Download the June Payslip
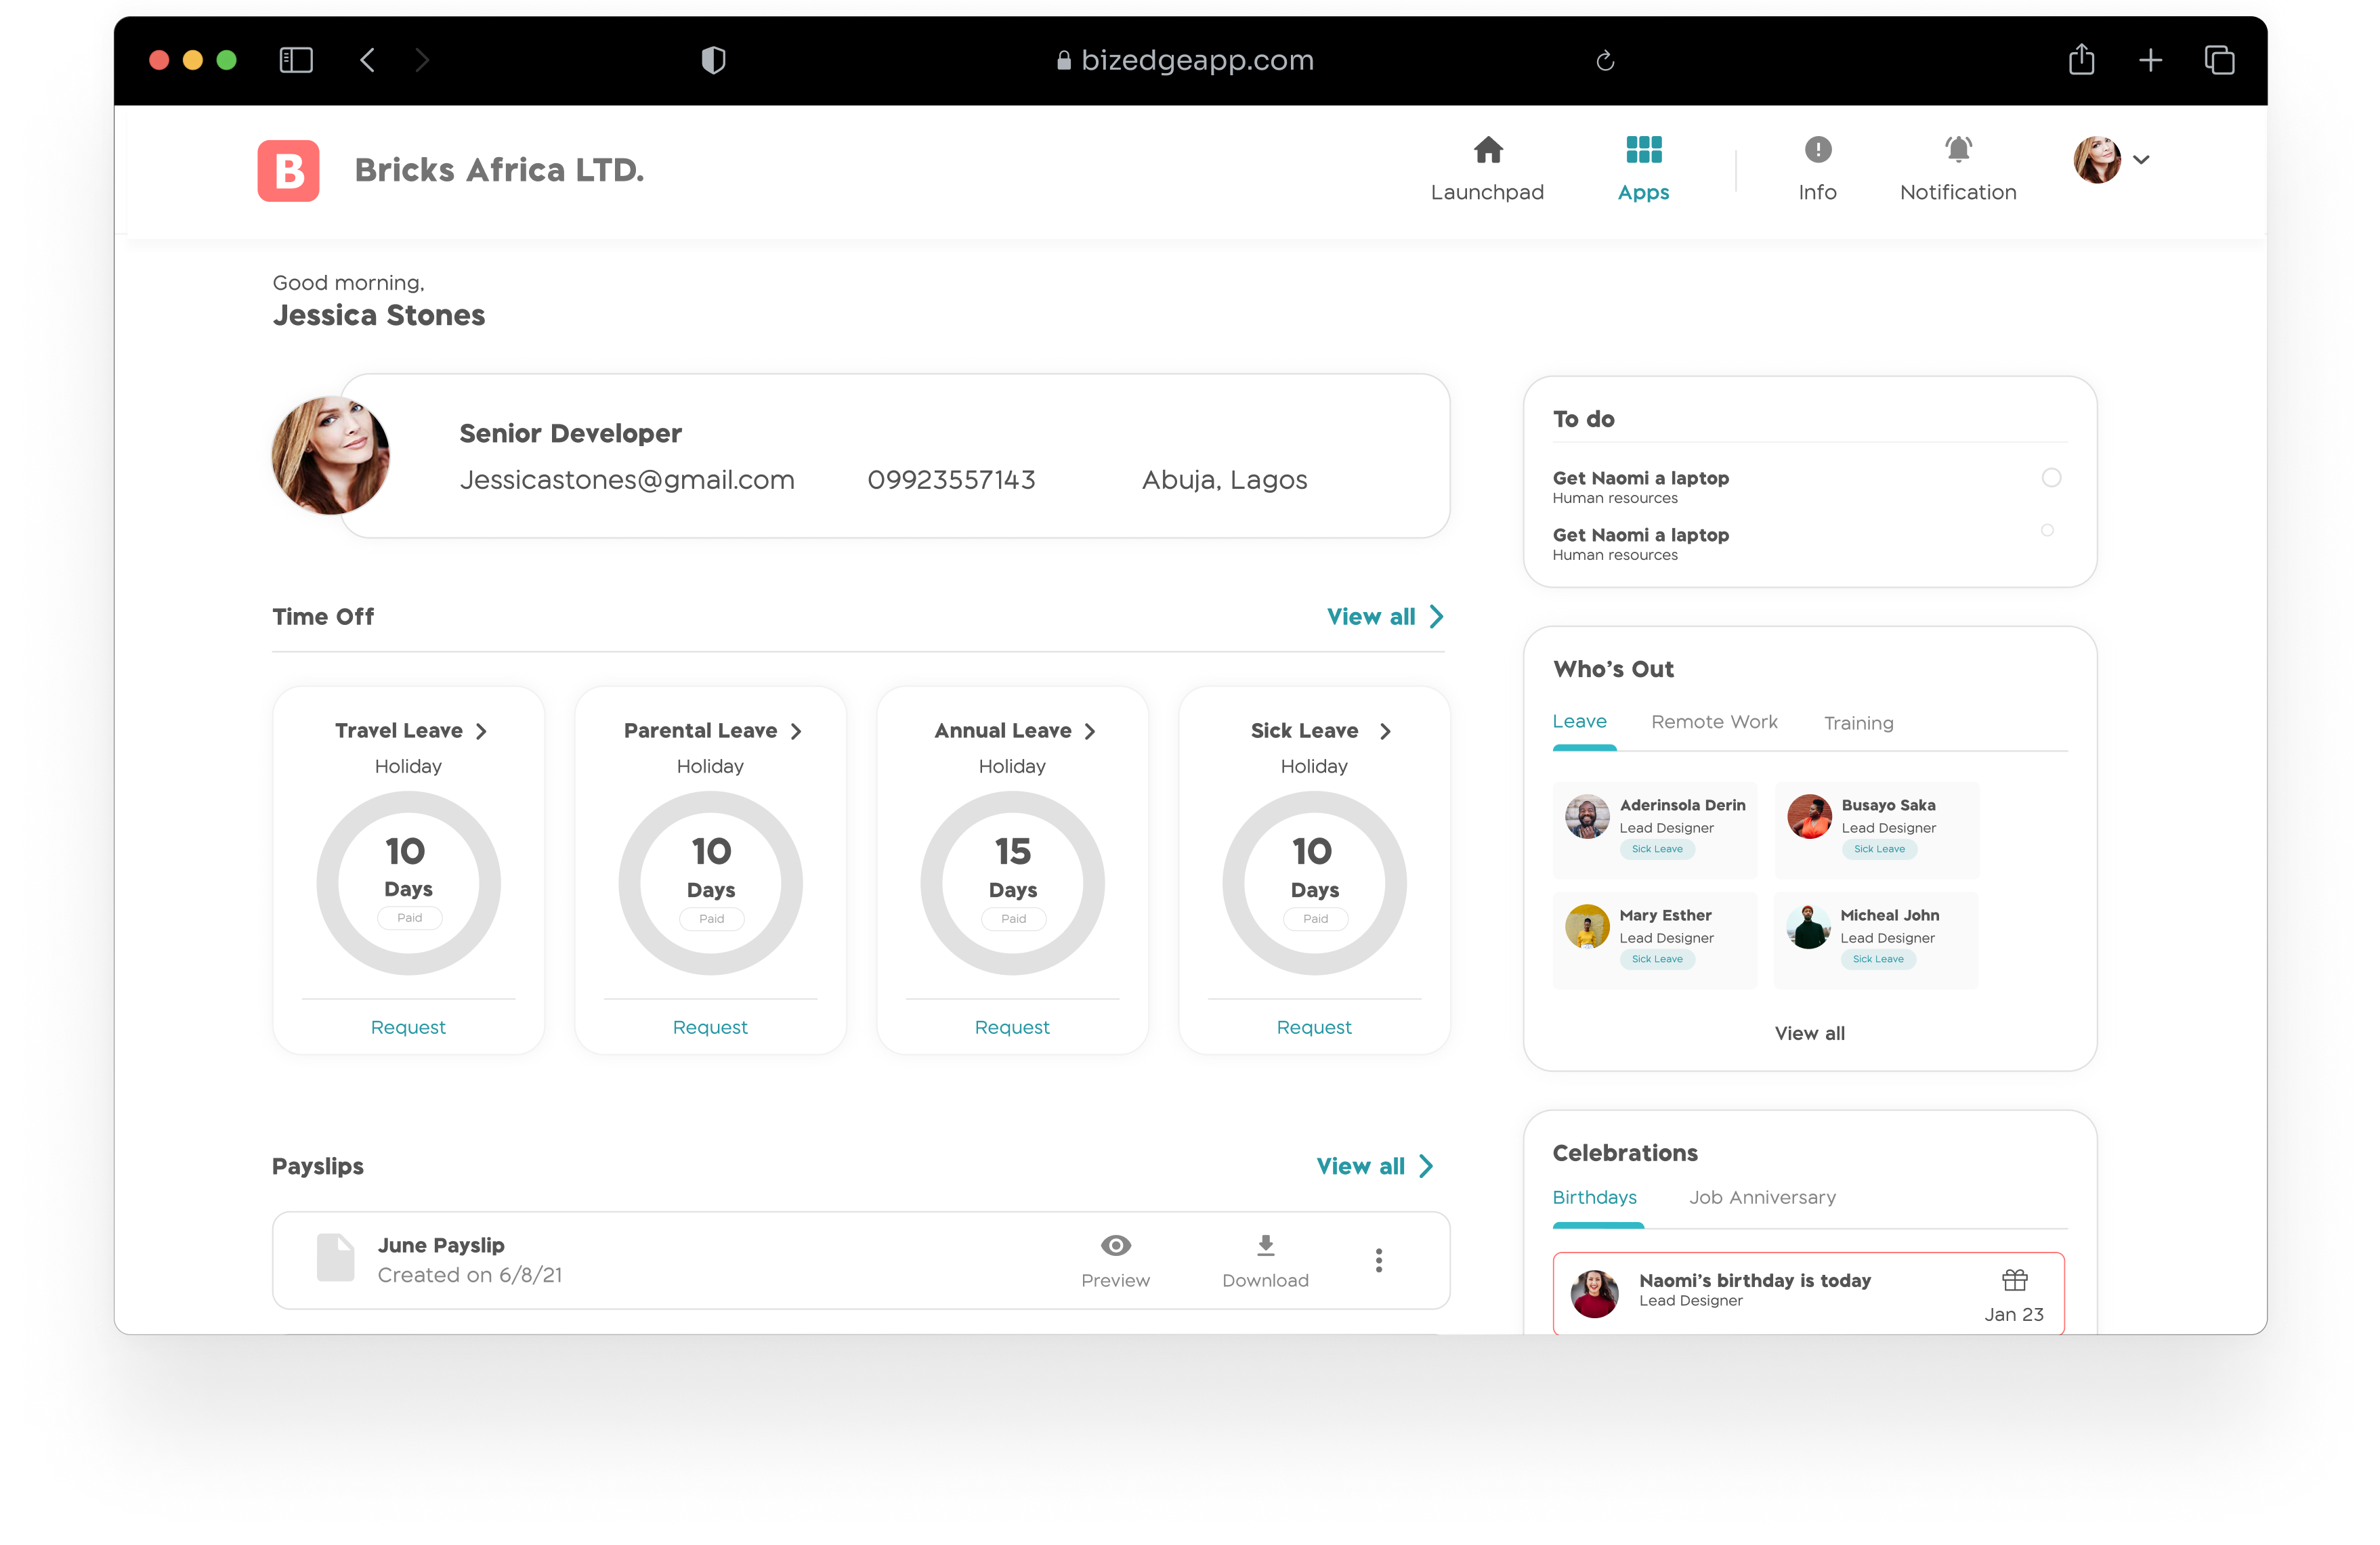Screen dimensions: 2380x1545 [x=1265, y=1245]
